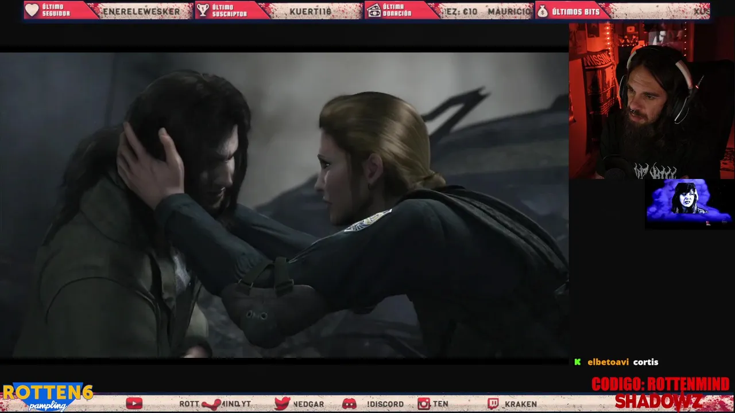Click the NEDGAR Twitter handle text
This screenshot has height=413, width=735.
[309, 404]
